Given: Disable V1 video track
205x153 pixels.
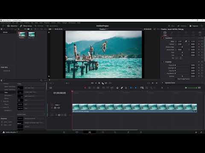Looking at the screenshot, I should (x=59, y=108).
